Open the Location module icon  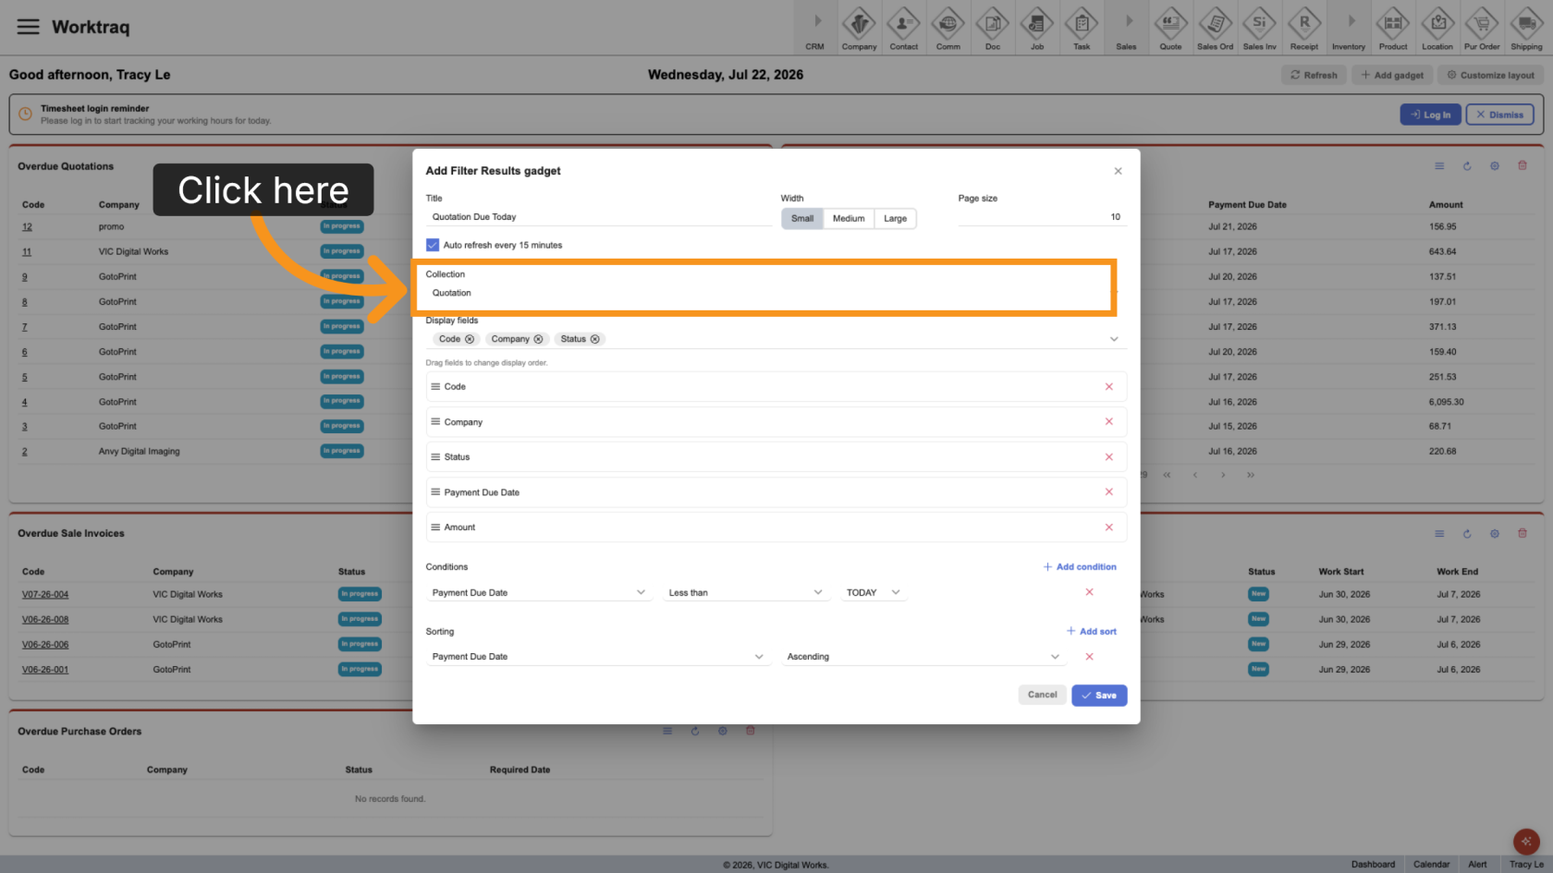tap(1437, 28)
